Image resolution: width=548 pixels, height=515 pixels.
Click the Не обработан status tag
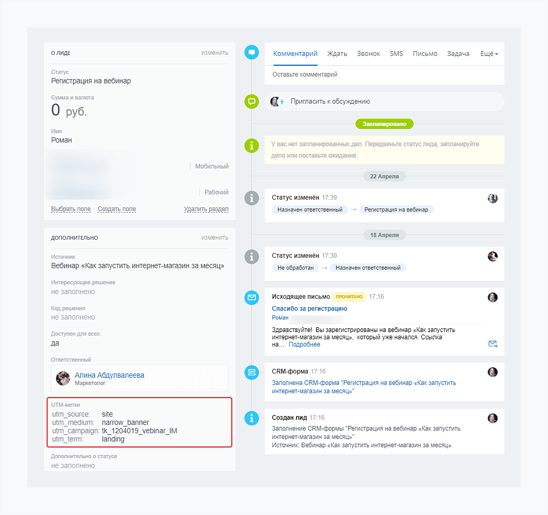[295, 268]
